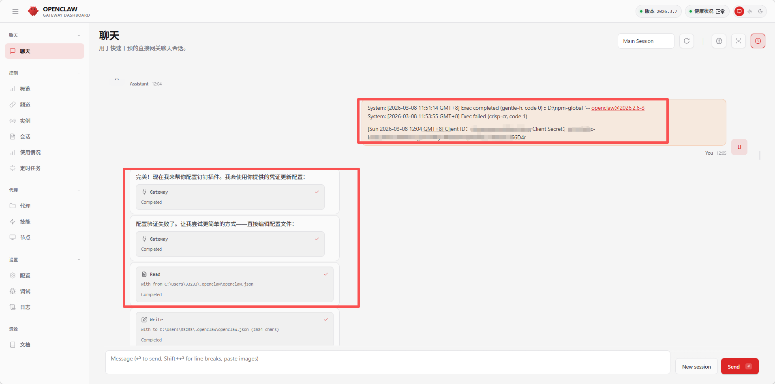Click the red Send button

[x=739, y=367]
